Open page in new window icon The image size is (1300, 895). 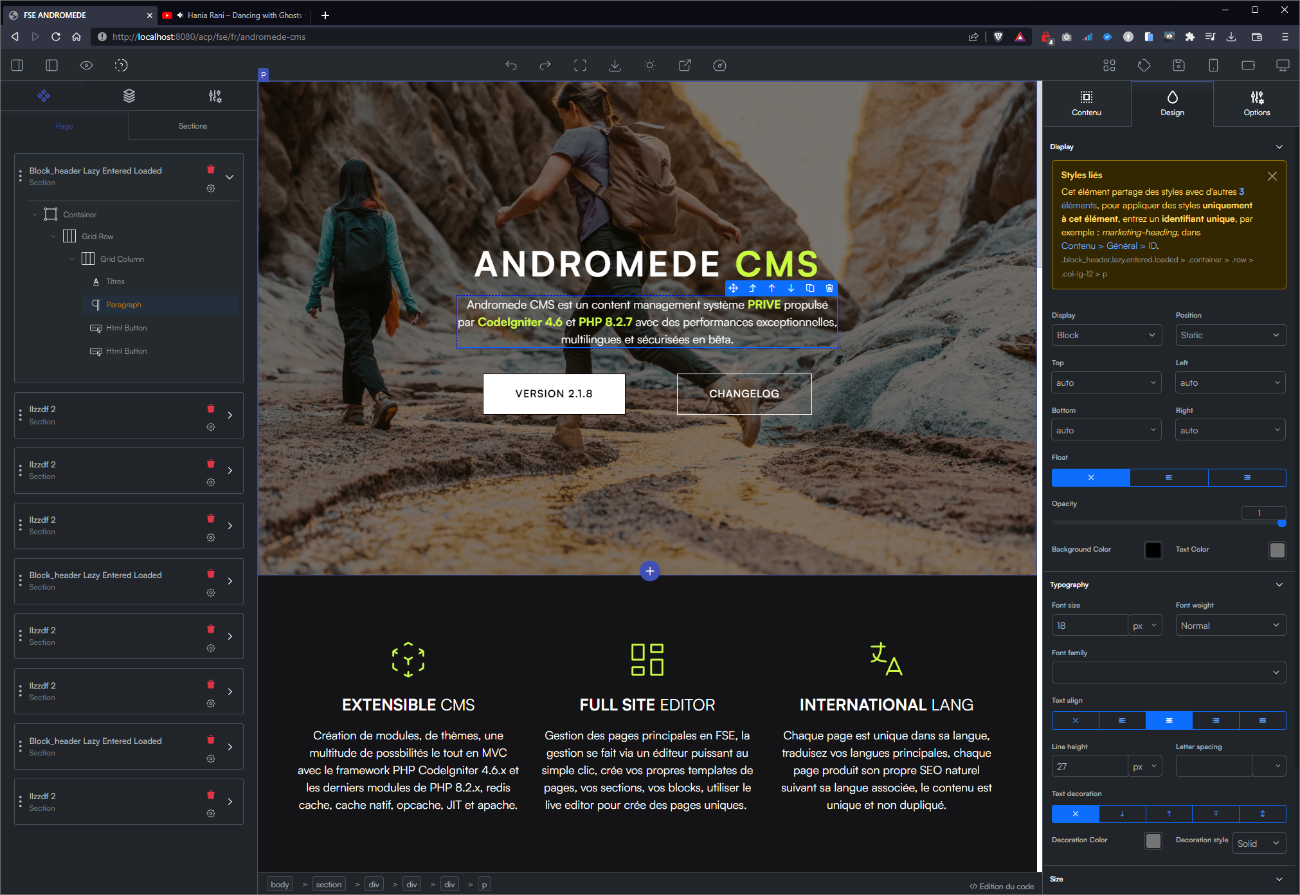685,65
